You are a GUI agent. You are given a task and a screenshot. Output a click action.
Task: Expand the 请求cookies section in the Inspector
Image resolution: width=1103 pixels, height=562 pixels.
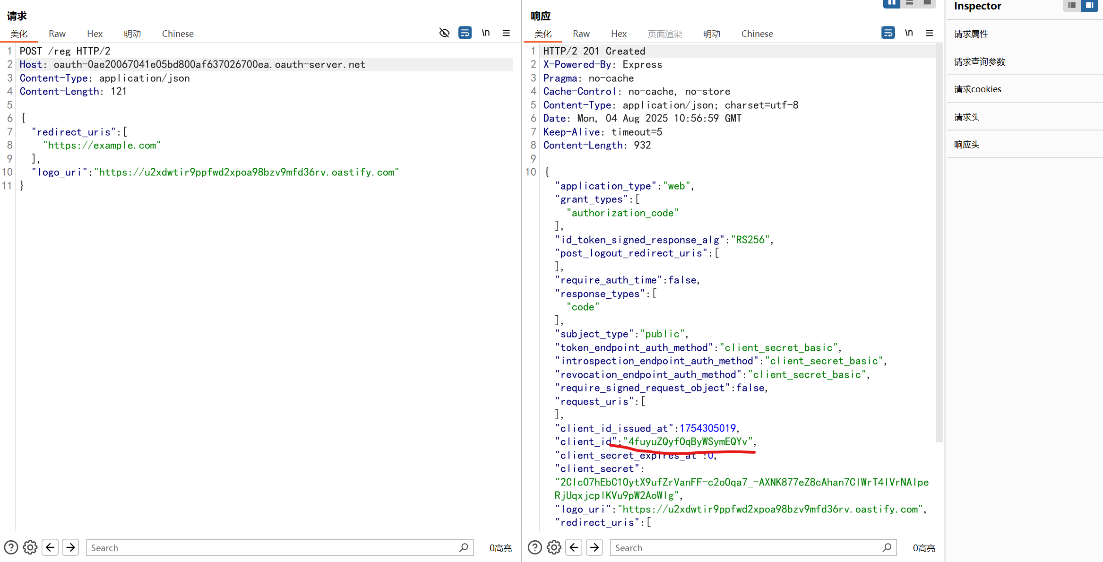click(977, 89)
